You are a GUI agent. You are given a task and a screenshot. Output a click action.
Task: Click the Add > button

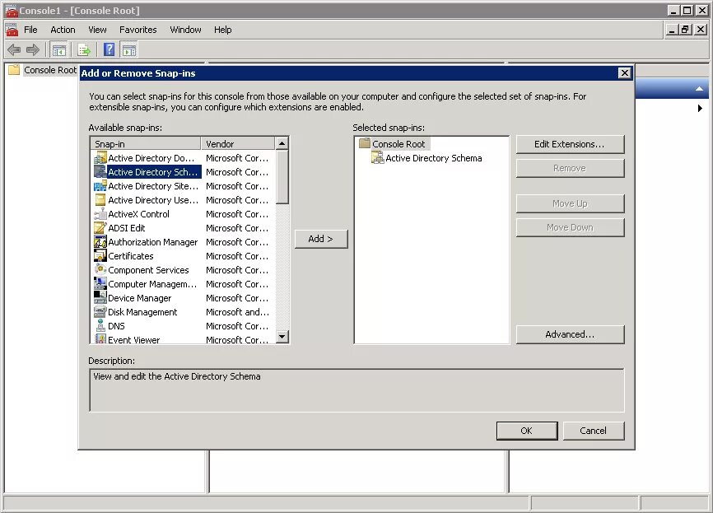point(321,239)
